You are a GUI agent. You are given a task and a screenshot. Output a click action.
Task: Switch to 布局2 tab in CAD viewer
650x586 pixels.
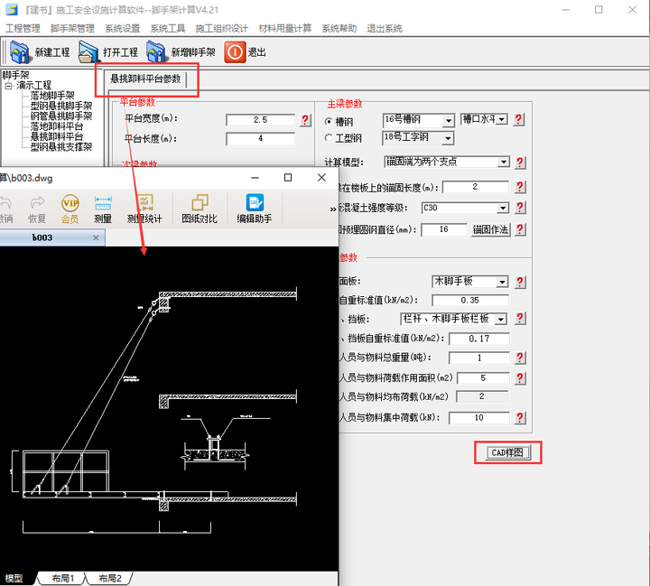click(110, 578)
